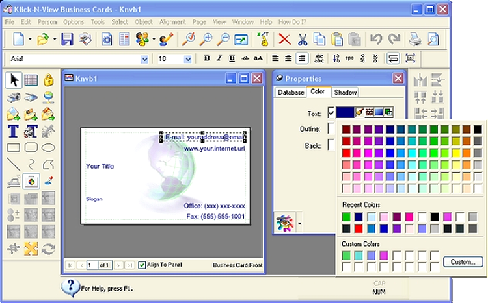Screen dimensions: 488x303
Task: Align text left
Action: pyautogui.click(x=275, y=58)
